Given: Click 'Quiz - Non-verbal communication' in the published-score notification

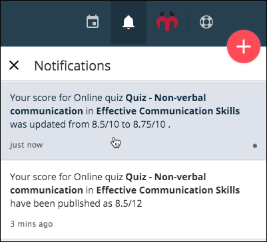Looking at the screenshot, I should 108,183.
